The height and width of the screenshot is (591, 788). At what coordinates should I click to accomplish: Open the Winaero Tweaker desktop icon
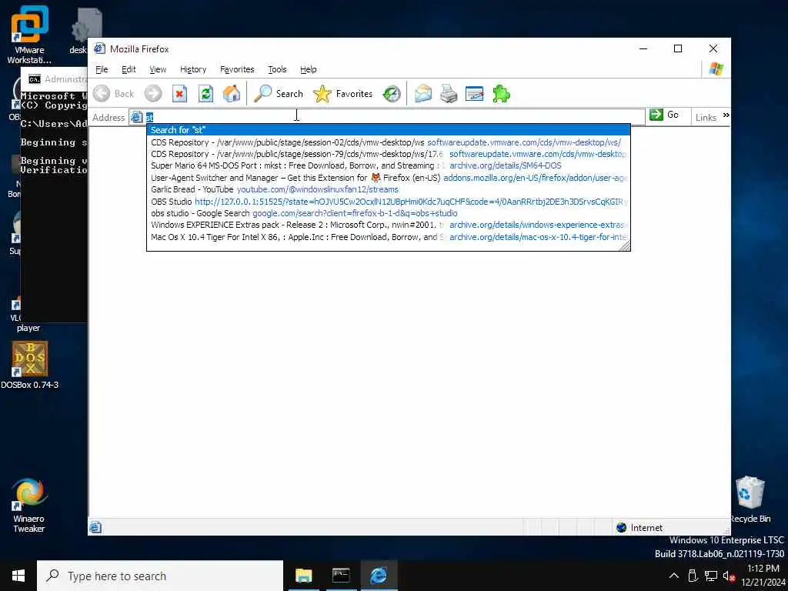click(29, 506)
